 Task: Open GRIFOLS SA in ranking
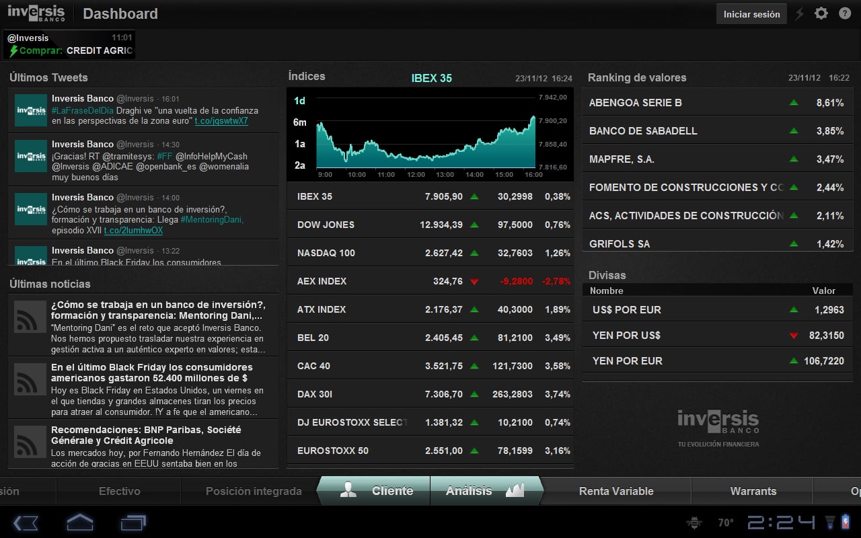[x=718, y=242]
